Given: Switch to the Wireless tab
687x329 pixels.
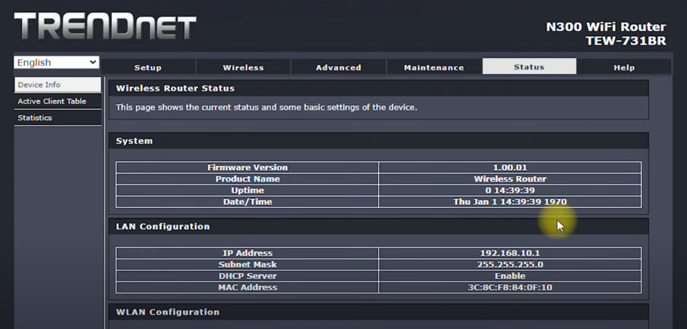Looking at the screenshot, I should pyautogui.click(x=243, y=67).
